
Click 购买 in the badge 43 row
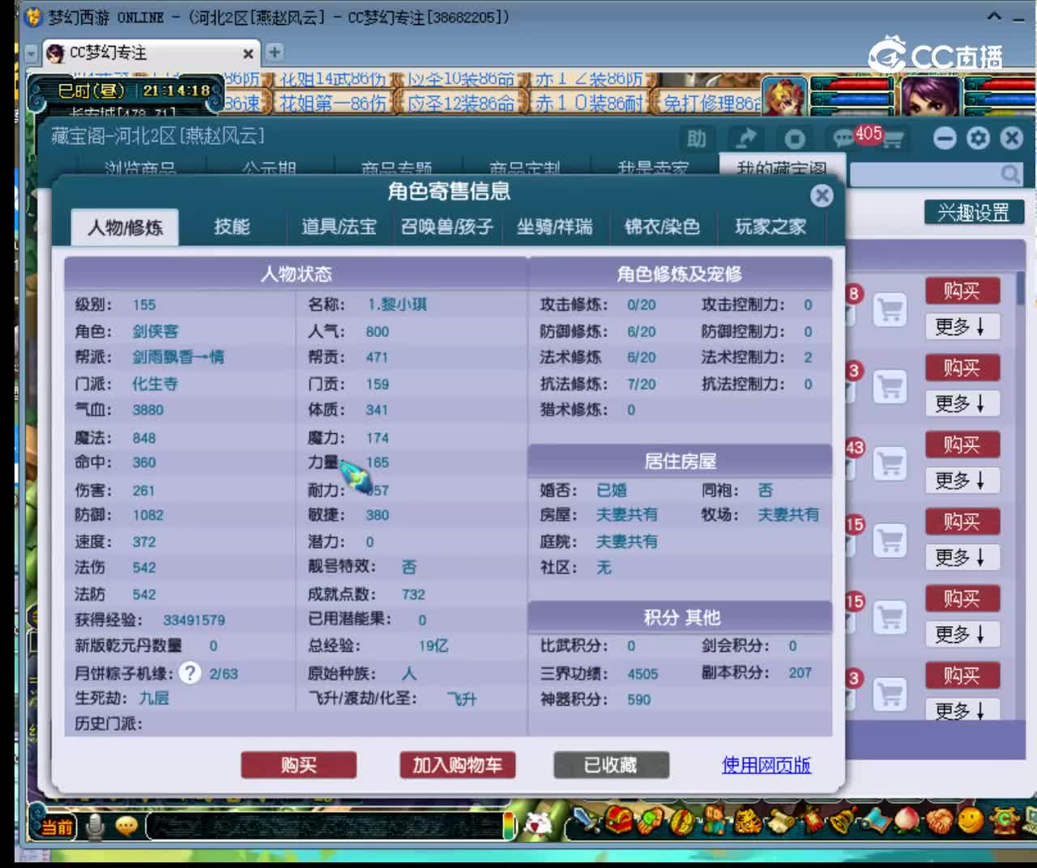click(962, 445)
